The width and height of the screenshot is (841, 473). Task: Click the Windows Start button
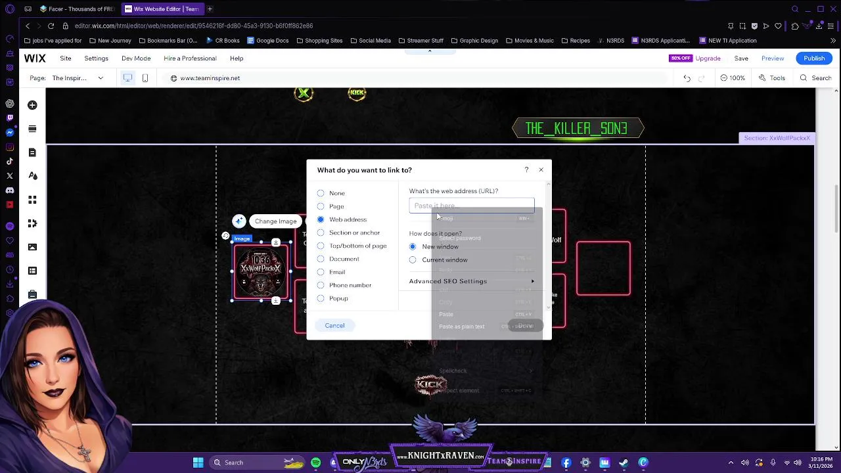[198, 462]
